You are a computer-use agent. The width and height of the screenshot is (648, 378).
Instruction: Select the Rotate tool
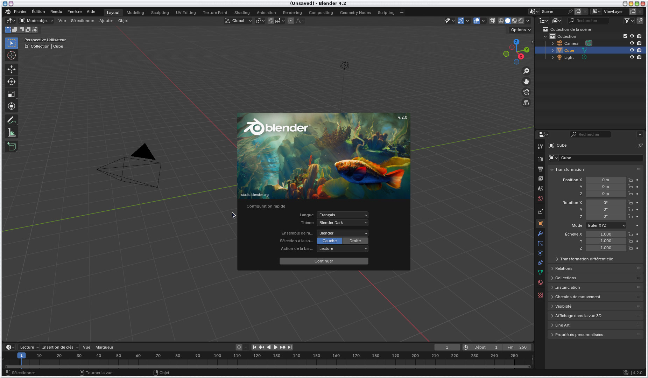[x=12, y=82]
